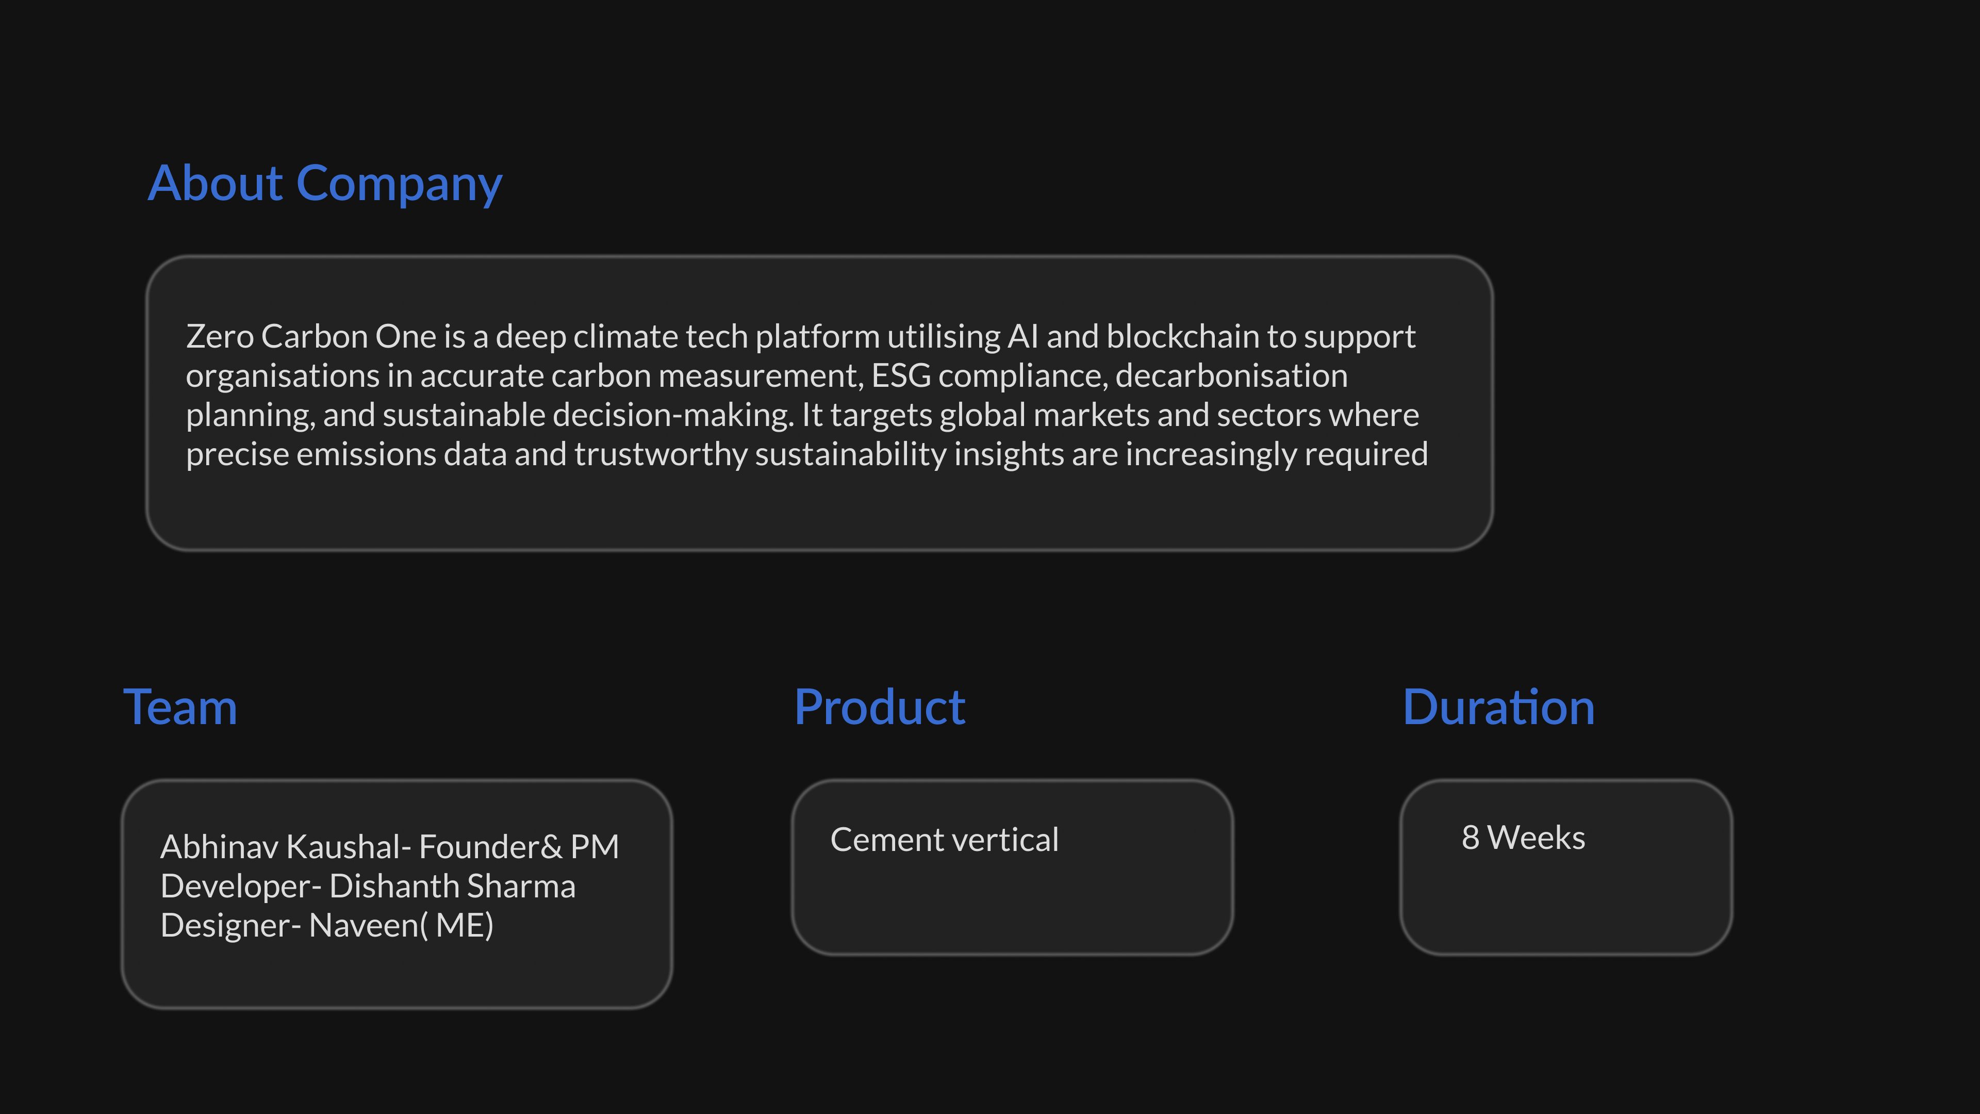Click the 8 Weeks text
This screenshot has width=1980, height=1114.
tap(1523, 837)
